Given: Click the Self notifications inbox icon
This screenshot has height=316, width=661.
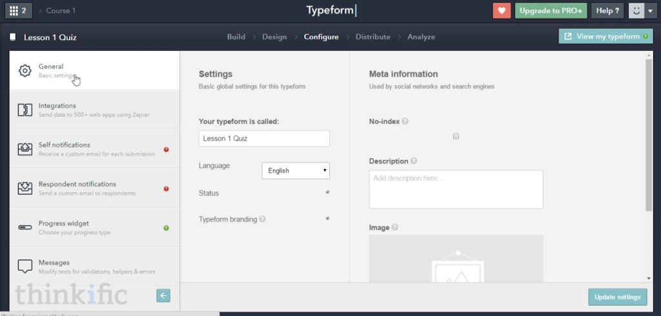Looking at the screenshot, I should (25, 149).
